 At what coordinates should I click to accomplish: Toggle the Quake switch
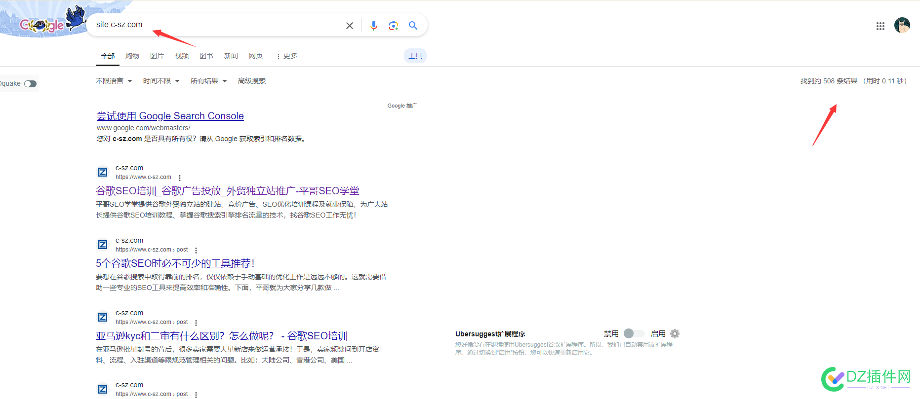31,84
